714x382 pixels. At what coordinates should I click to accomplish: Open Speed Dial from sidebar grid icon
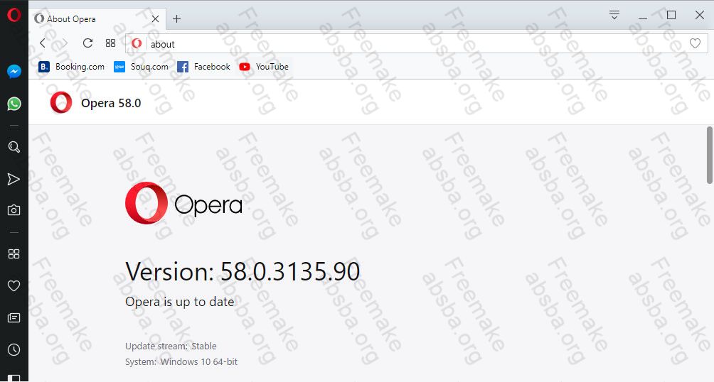[x=14, y=253]
